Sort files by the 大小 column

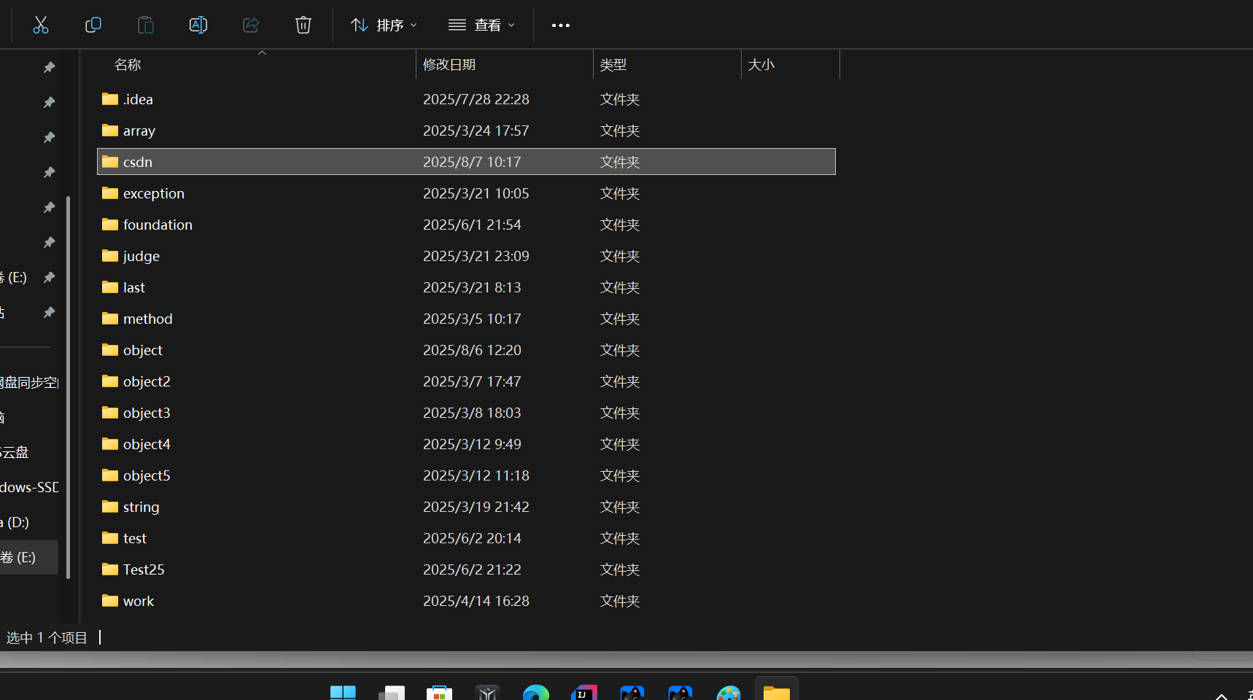761,64
